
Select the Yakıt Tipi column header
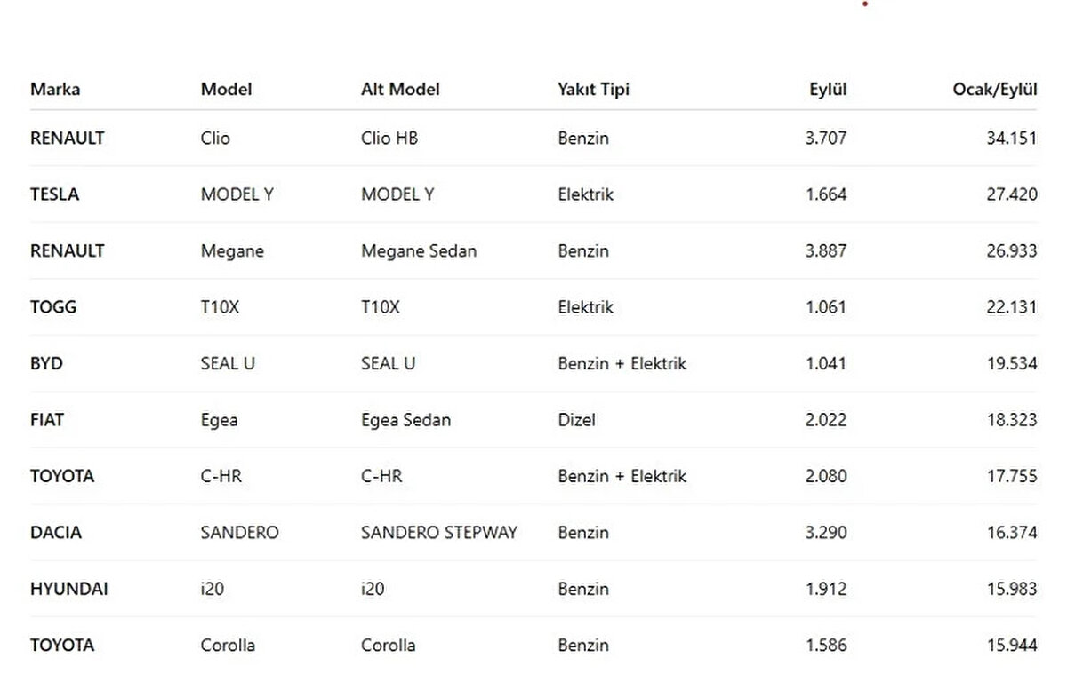(594, 90)
